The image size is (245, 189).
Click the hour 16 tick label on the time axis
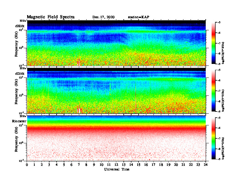pyautogui.click(x=146, y=165)
